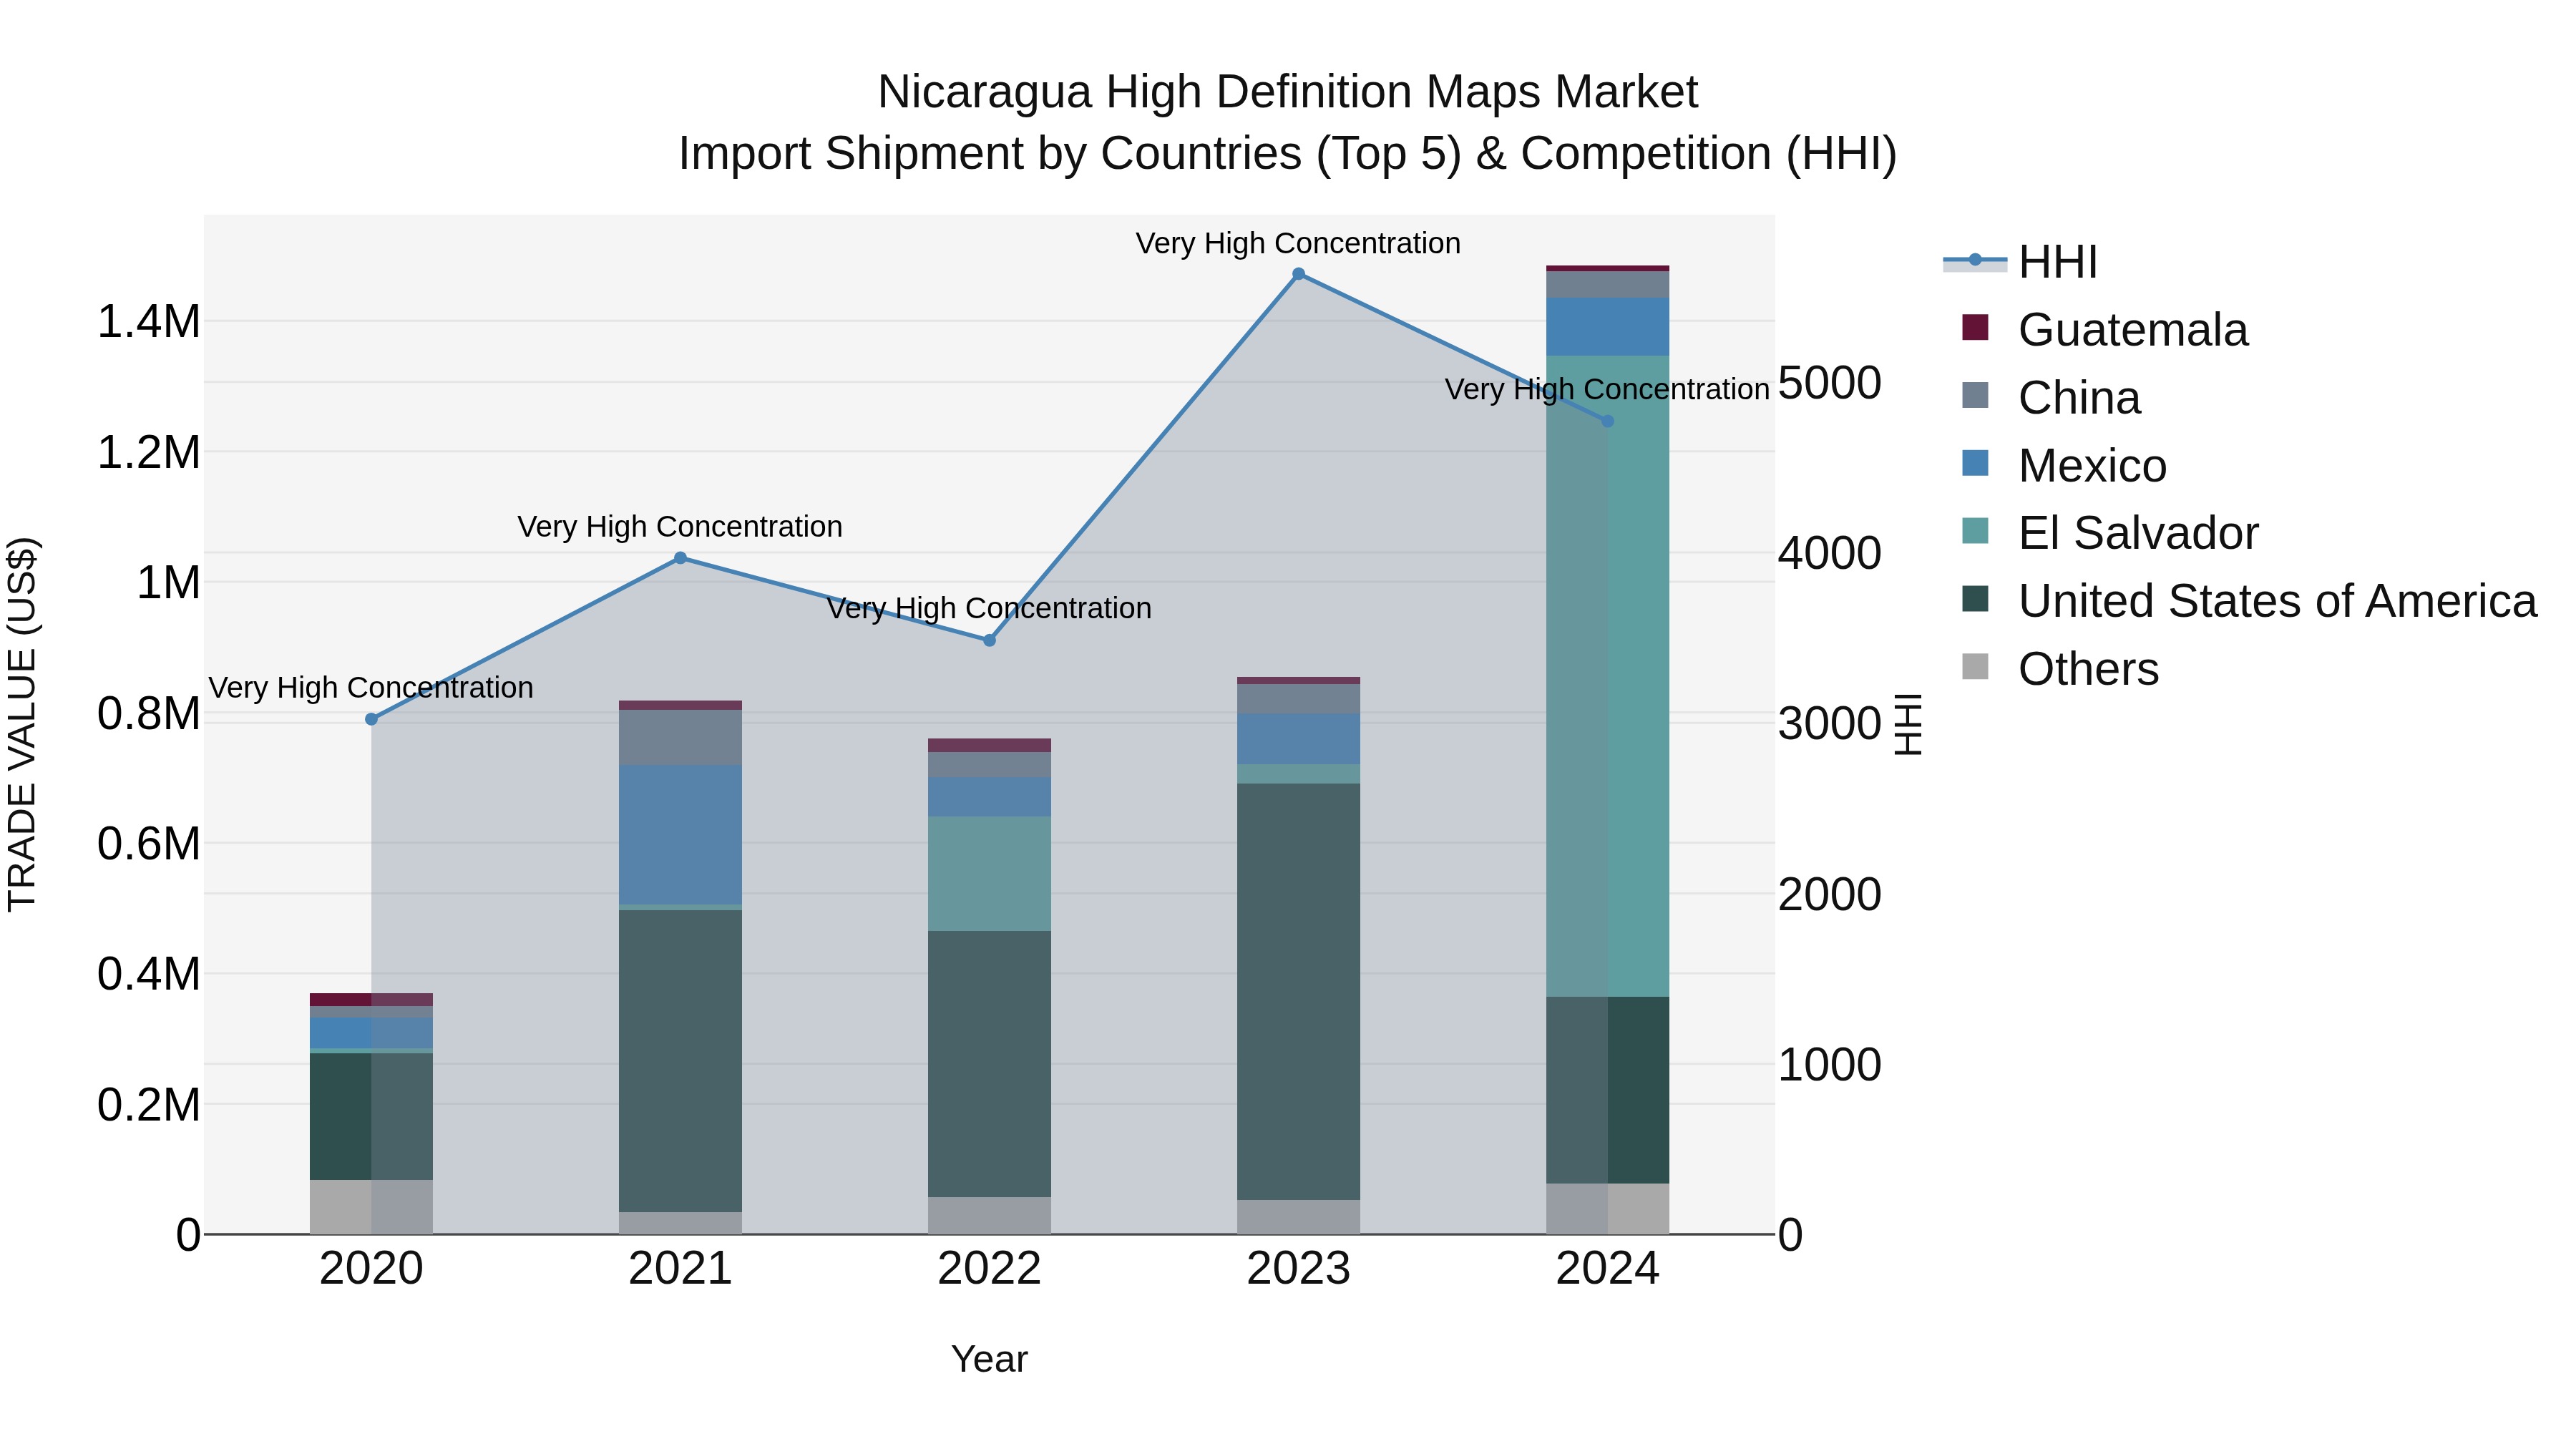Click Very High Concentration annotation above 2021
Screen dimensions: 2576x1449
pos(680,527)
